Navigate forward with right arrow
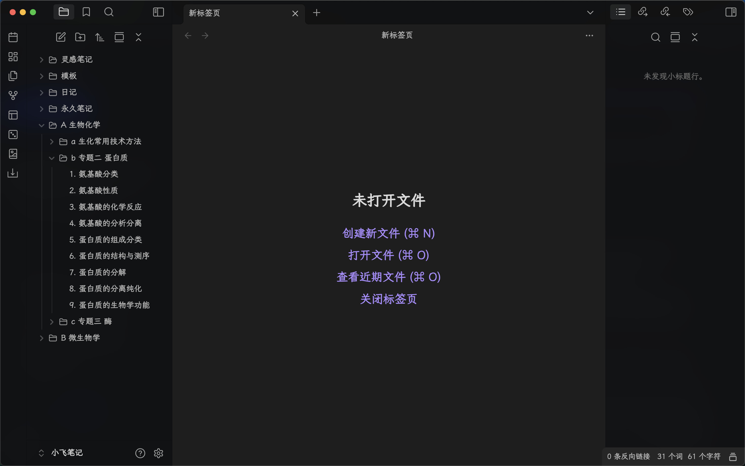Viewport: 745px width, 466px height. coord(205,35)
